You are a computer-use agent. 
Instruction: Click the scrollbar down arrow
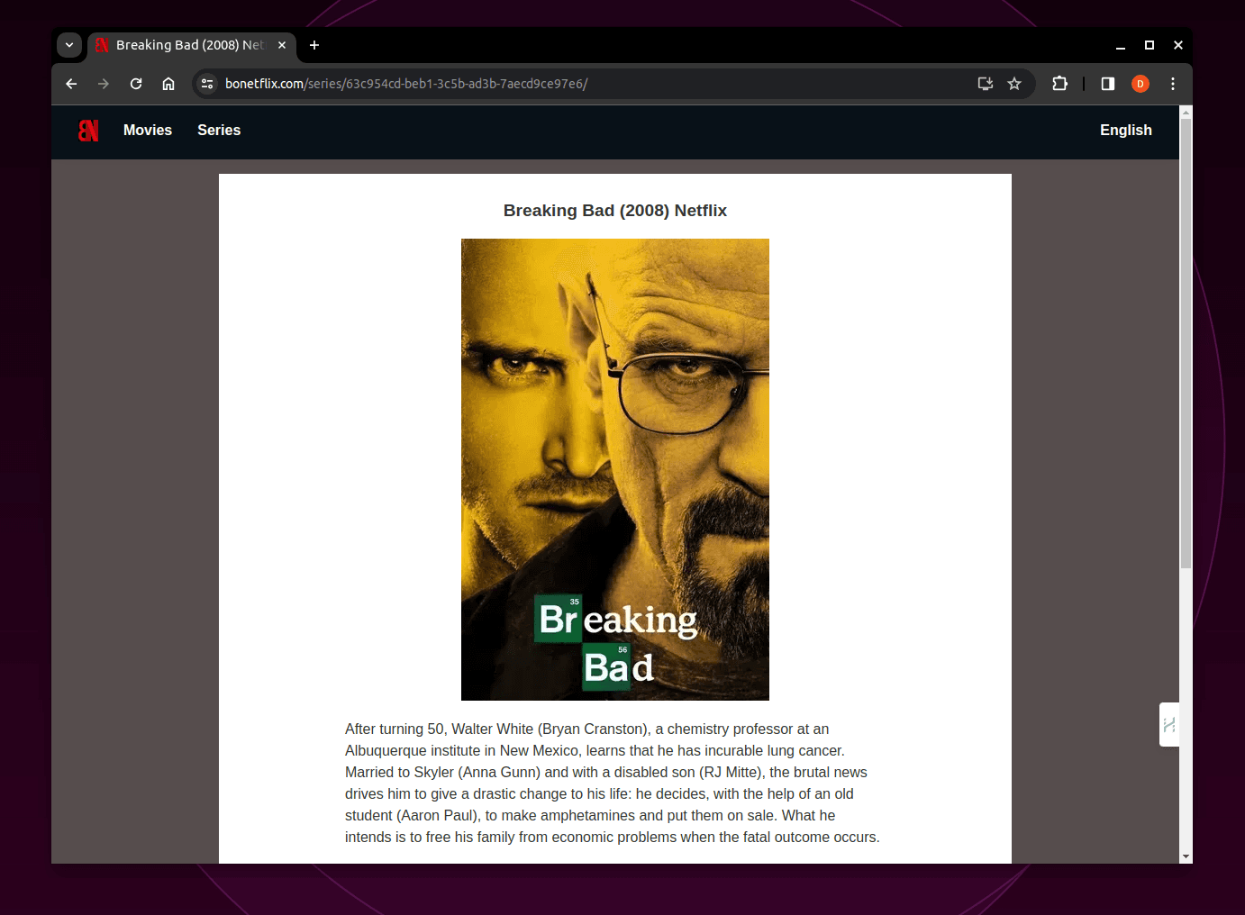click(1186, 856)
